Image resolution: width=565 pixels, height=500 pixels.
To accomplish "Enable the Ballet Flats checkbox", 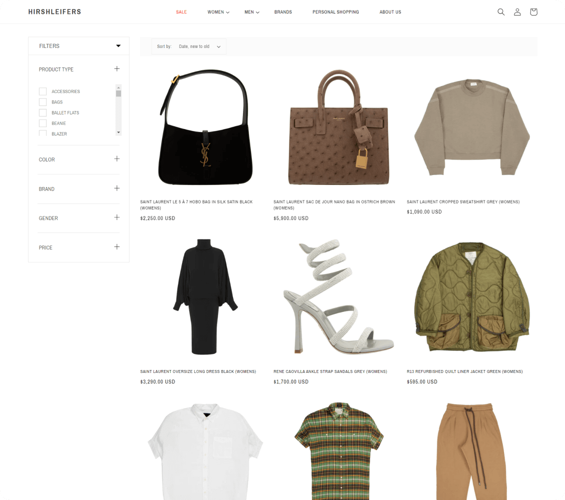I will click(x=43, y=112).
